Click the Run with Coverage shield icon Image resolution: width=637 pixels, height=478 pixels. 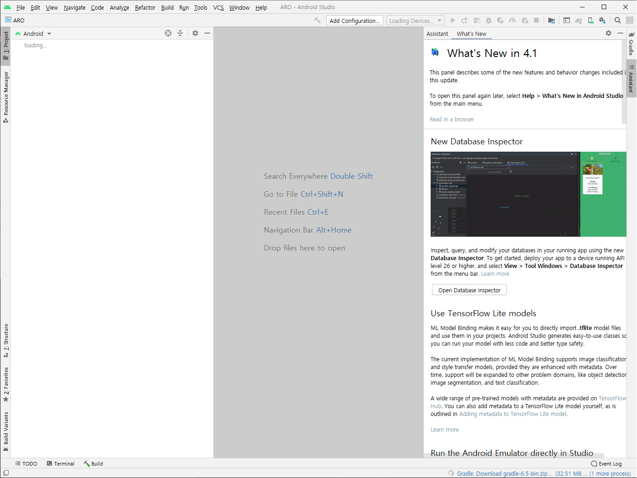500,20
